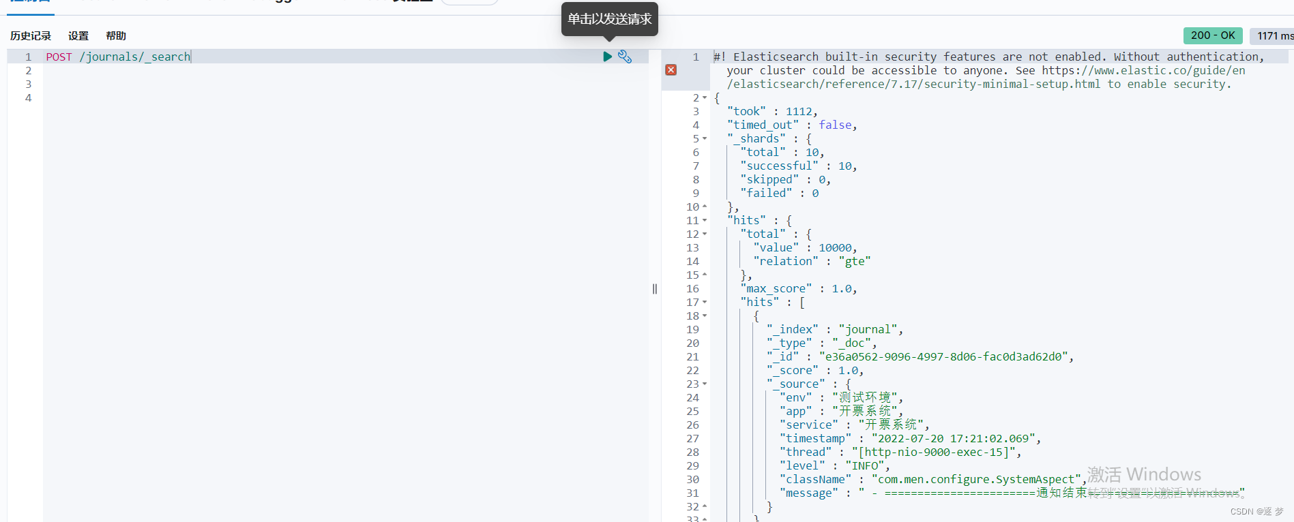Collapse the _shards block at line 5
The height and width of the screenshot is (522, 1294).
point(705,138)
